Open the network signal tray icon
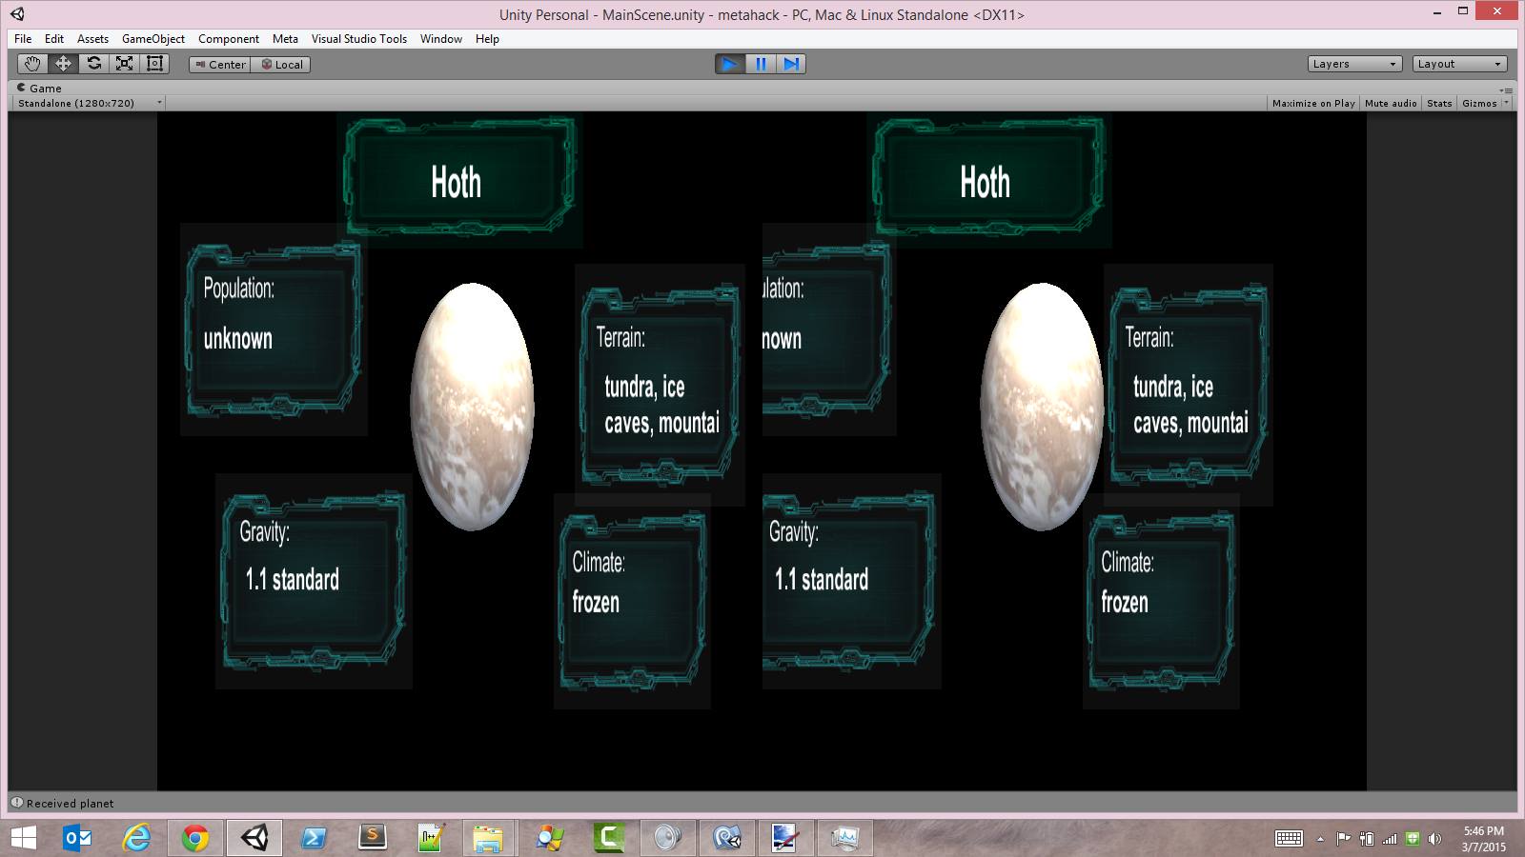The image size is (1525, 857). click(1390, 839)
